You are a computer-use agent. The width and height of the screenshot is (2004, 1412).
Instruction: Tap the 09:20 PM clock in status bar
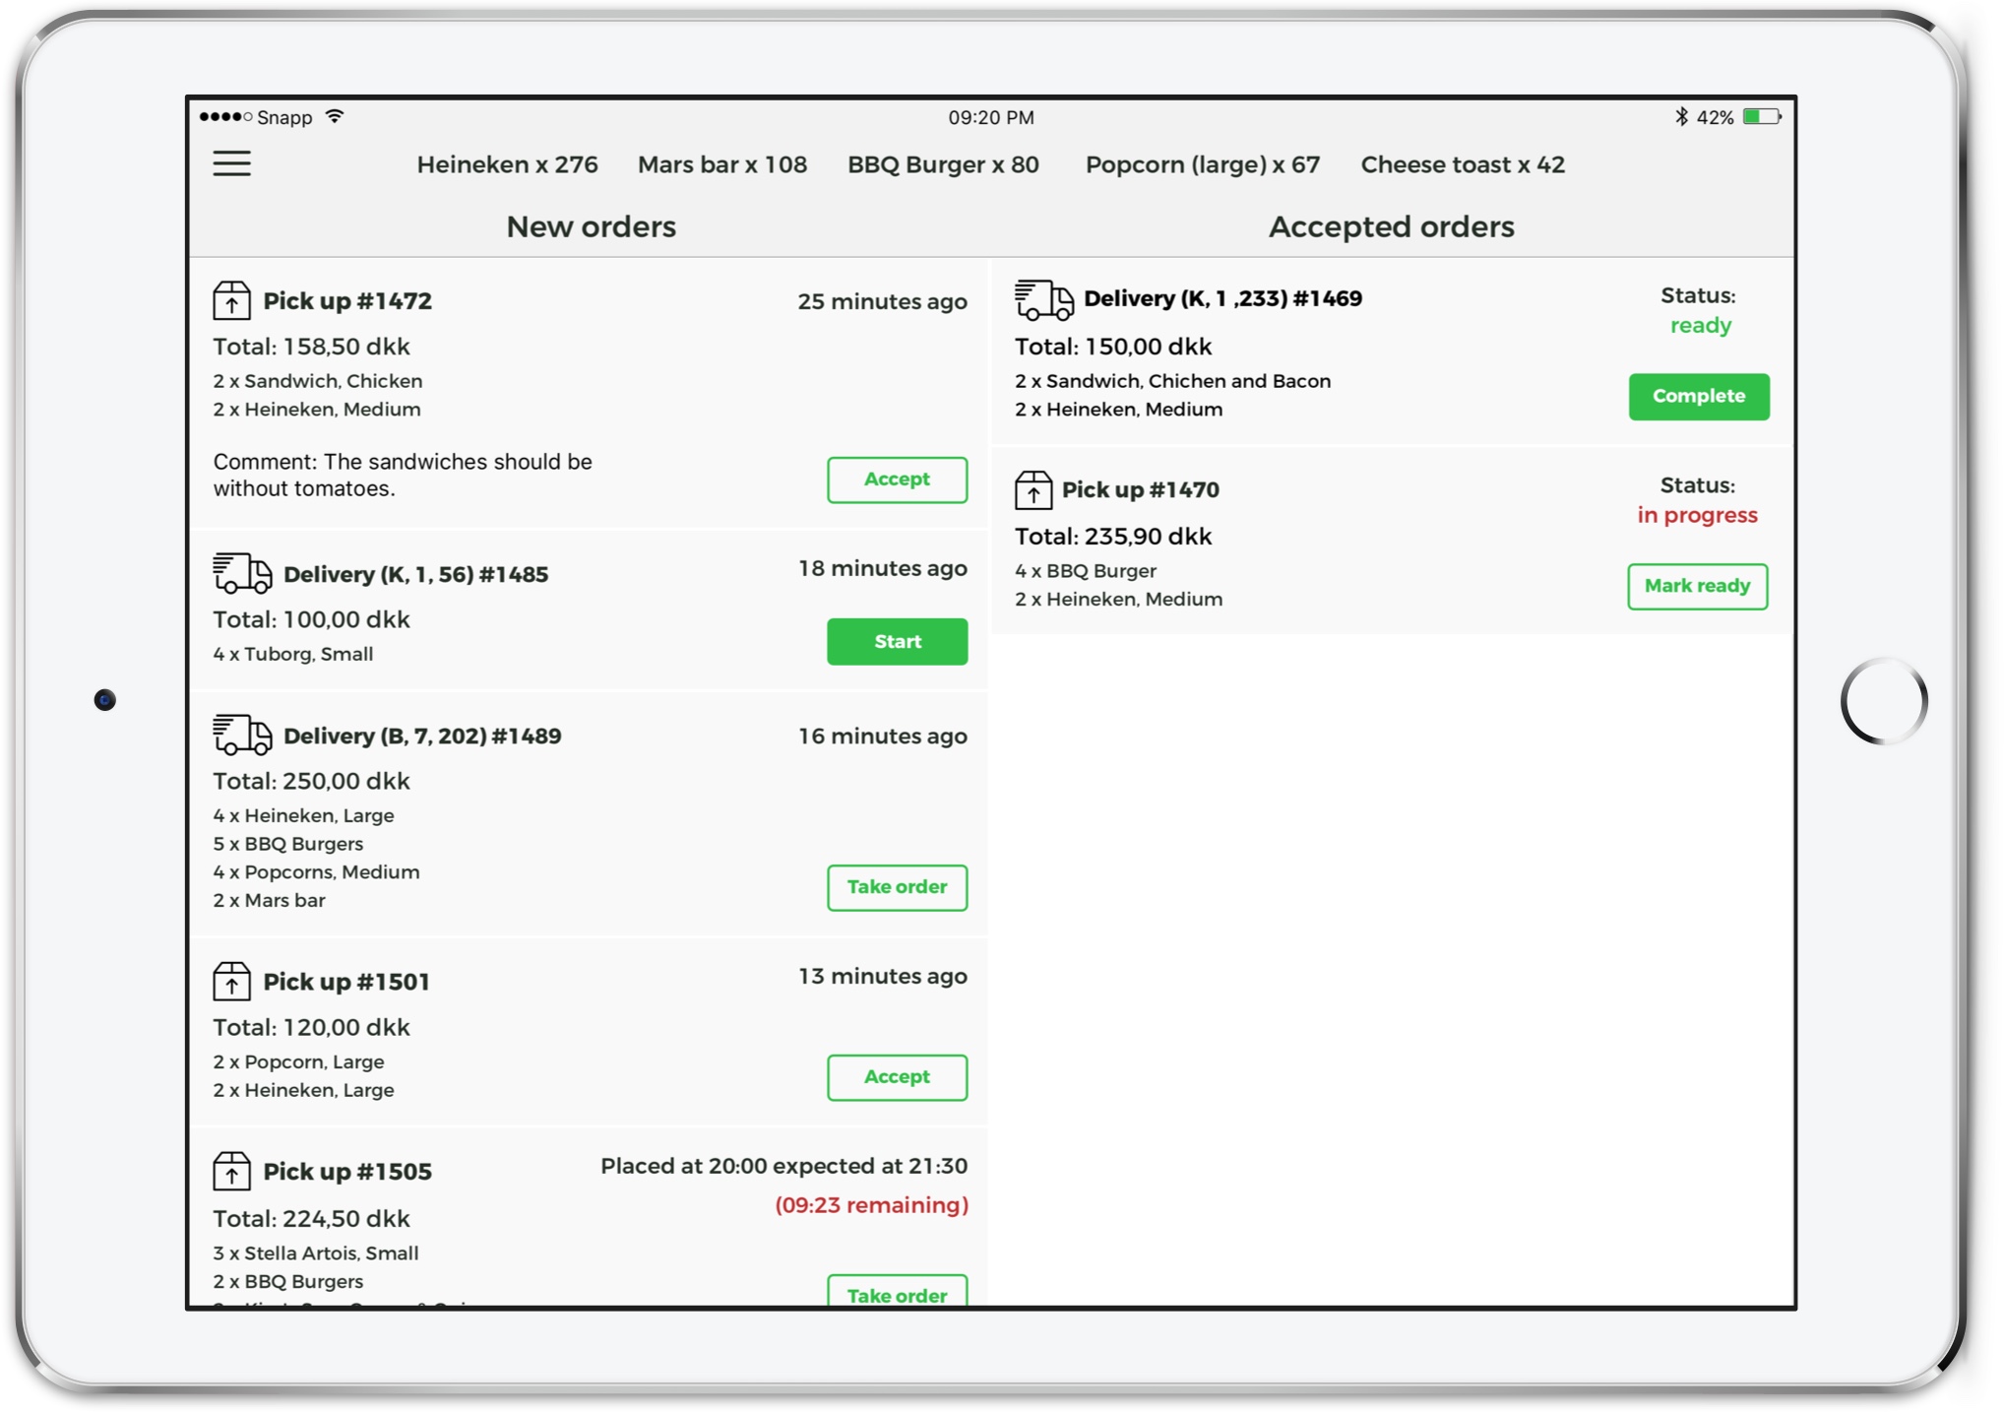point(991,117)
